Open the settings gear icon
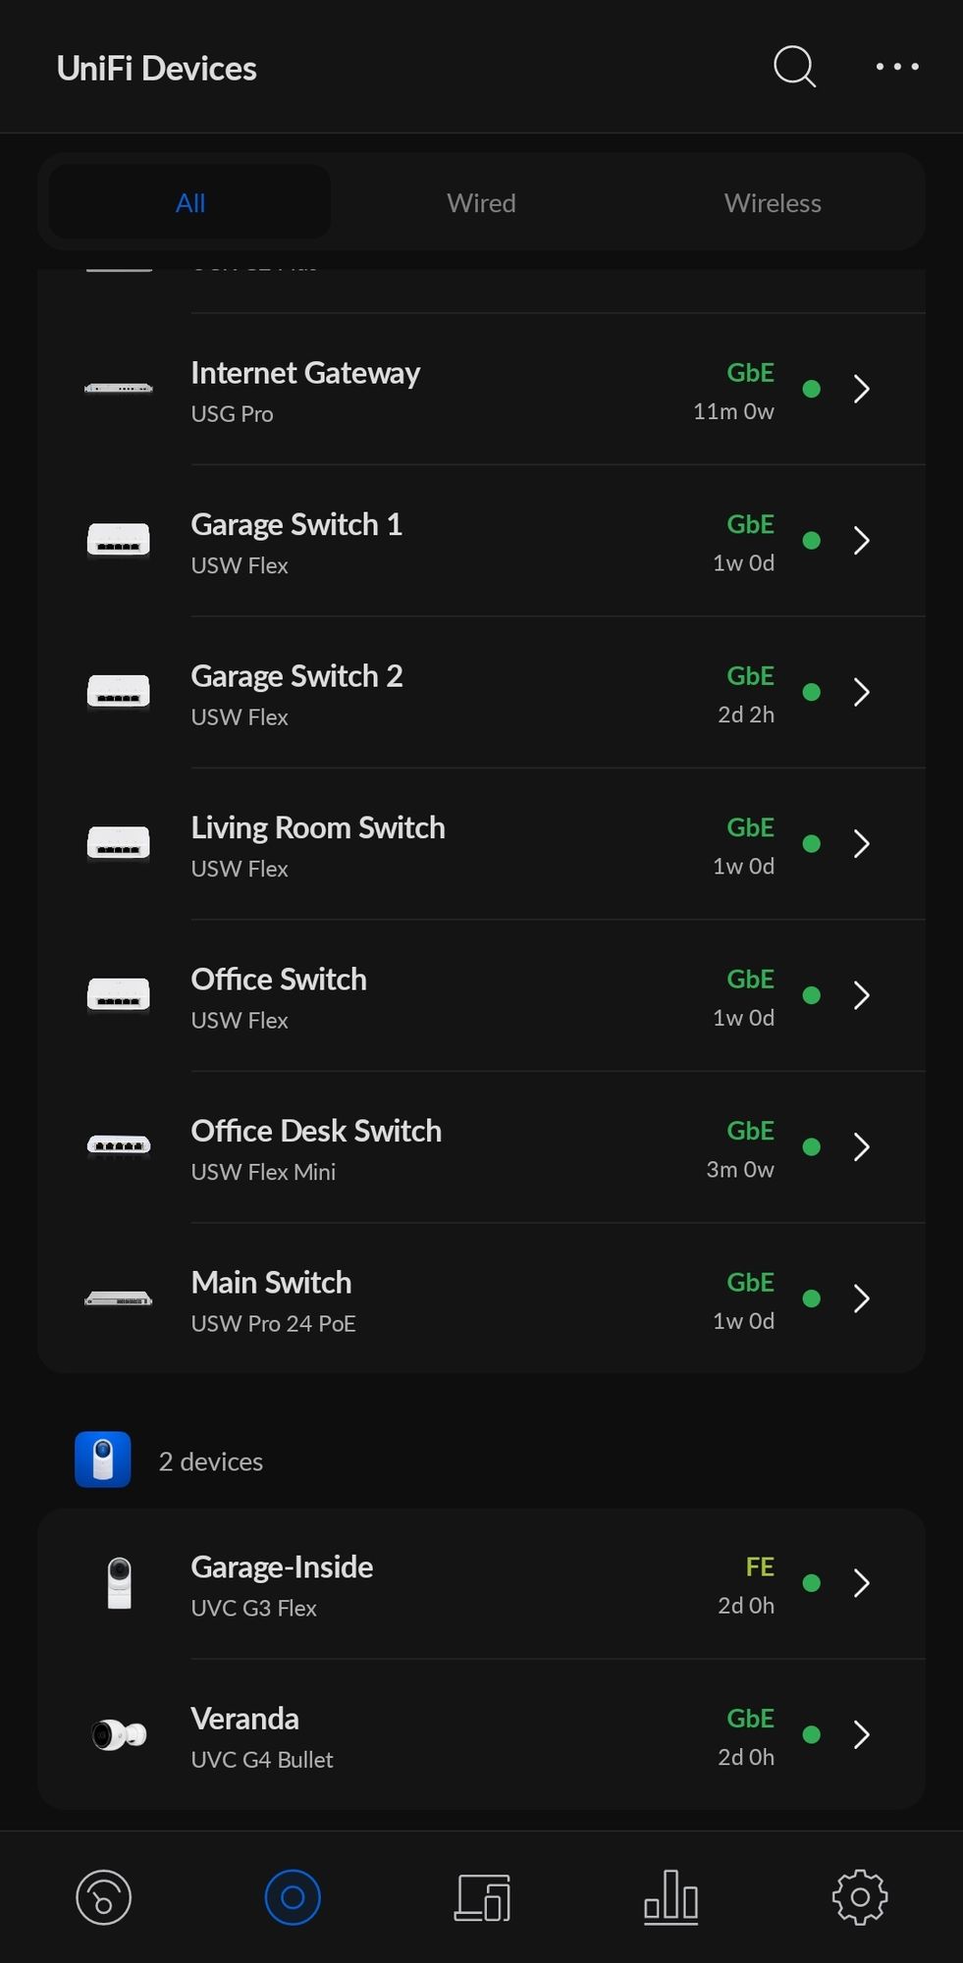Image resolution: width=963 pixels, height=1963 pixels. pos(860,1897)
